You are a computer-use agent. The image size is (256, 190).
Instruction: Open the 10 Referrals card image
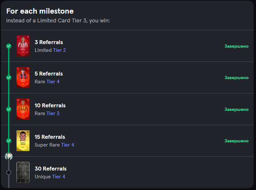(23, 109)
